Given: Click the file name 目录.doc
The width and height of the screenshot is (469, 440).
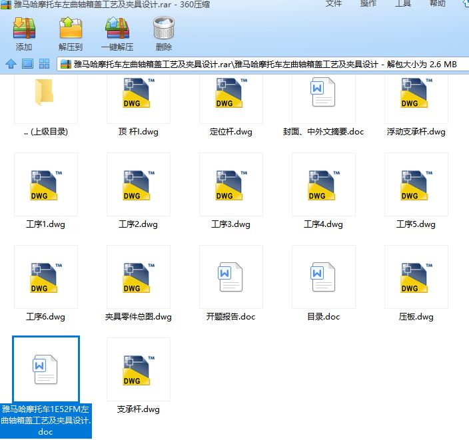Looking at the screenshot, I should [323, 317].
